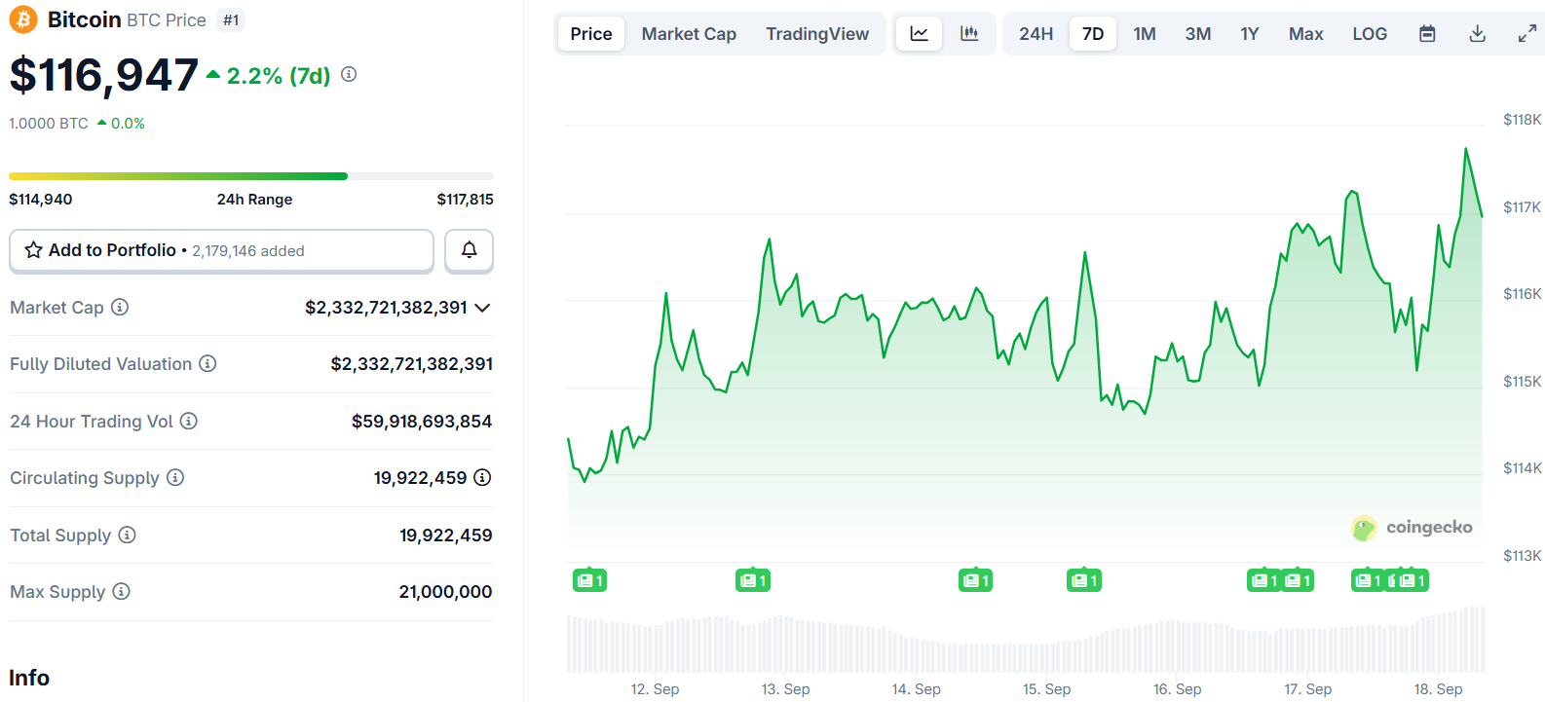The image size is (1545, 702).
Task: Click the 21,000,000 max supply value
Action: [x=445, y=592]
